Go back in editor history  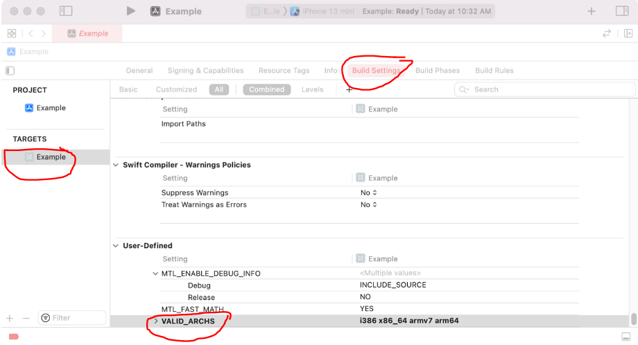click(x=31, y=33)
